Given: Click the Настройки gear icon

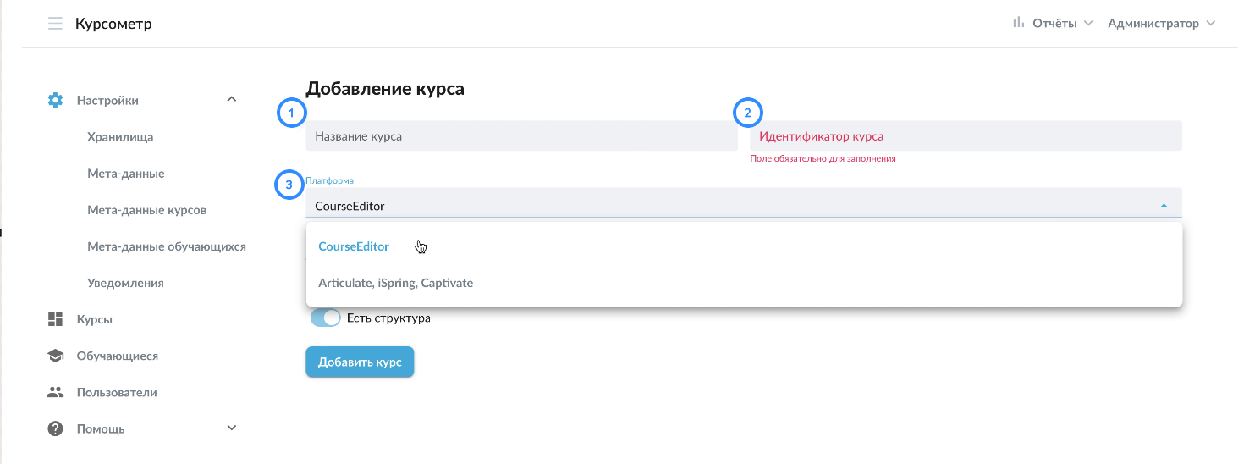Looking at the screenshot, I should (x=56, y=100).
